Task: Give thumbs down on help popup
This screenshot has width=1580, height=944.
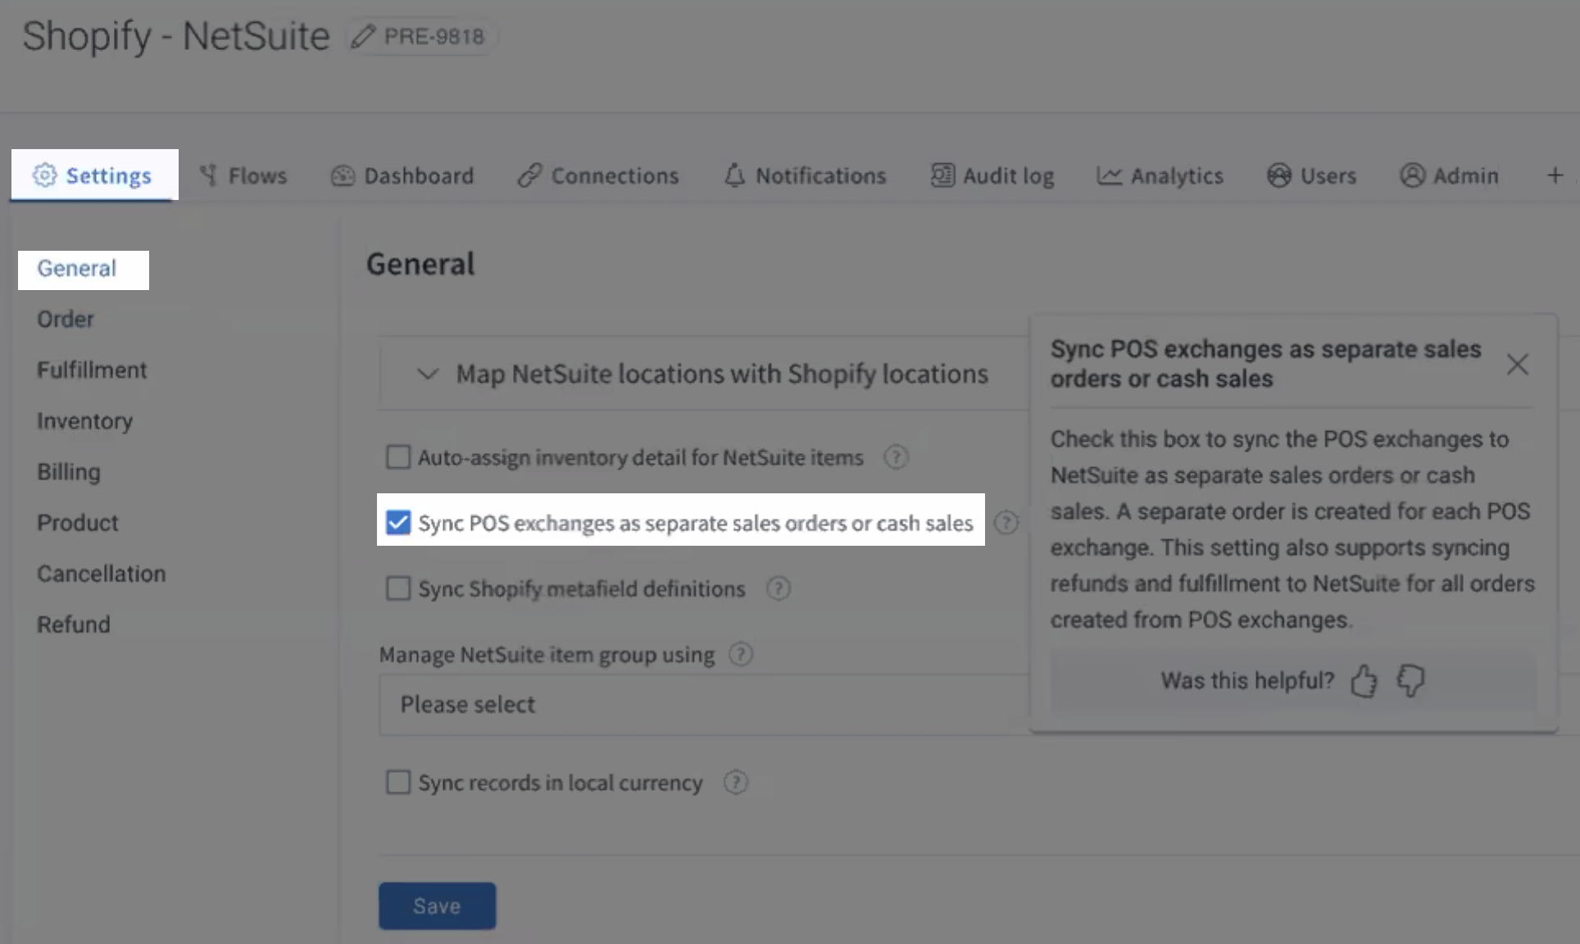Action: click(x=1410, y=681)
